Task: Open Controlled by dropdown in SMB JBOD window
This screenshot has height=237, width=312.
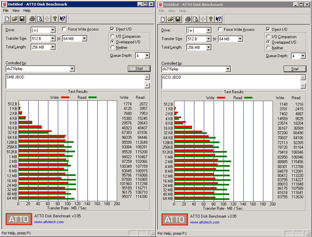Action: click(72, 69)
